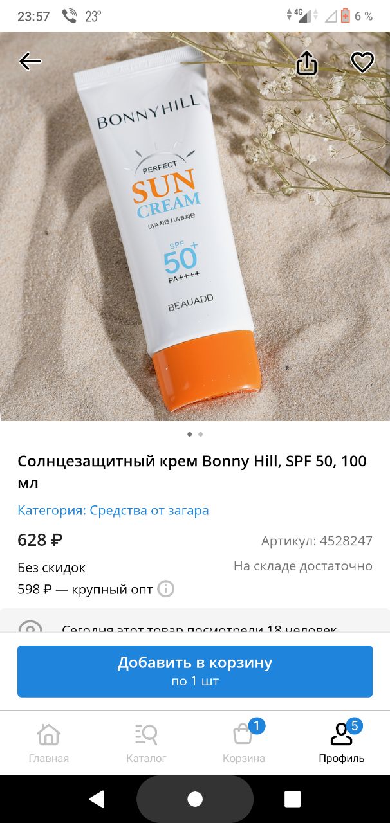
Task: Tap the Android recent apps square
Action: coord(293,799)
